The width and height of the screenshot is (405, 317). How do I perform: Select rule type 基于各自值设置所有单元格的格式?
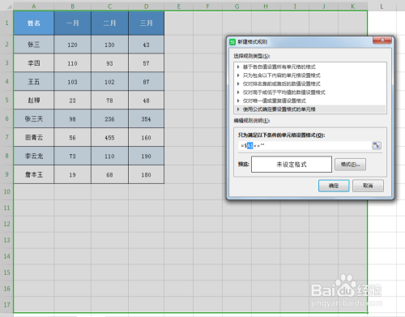tap(310, 66)
